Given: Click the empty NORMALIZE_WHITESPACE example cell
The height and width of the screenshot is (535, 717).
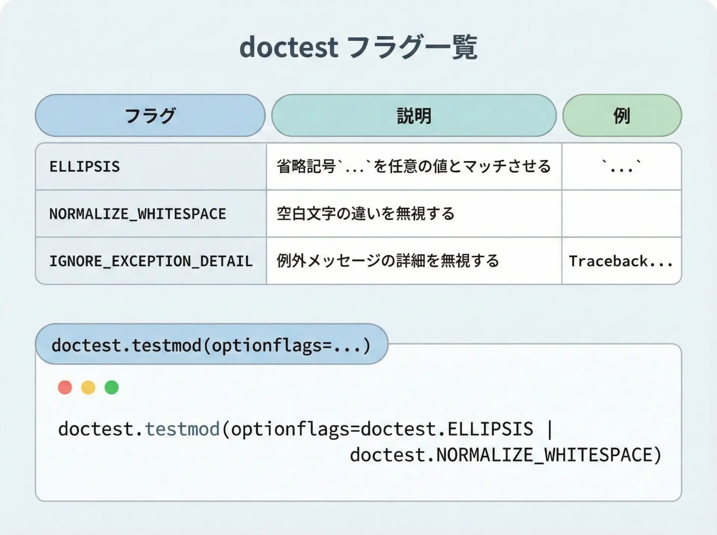Looking at the screenshot, I should click(621, 214).
